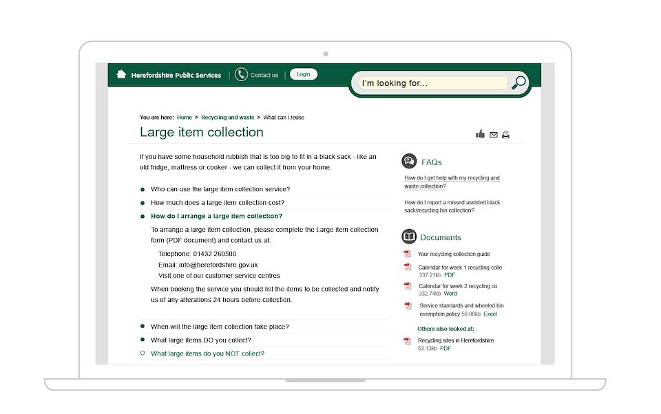This screenshot has height=414, width=661.
Task: Click the FAQs speech bubble icon
Action: pos(409,161)
